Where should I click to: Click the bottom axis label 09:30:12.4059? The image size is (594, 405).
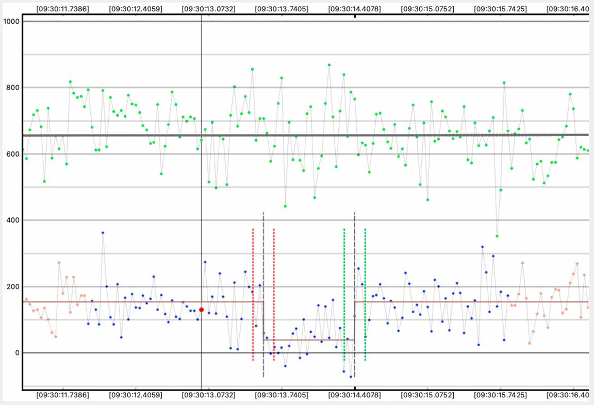pos(136,395)
